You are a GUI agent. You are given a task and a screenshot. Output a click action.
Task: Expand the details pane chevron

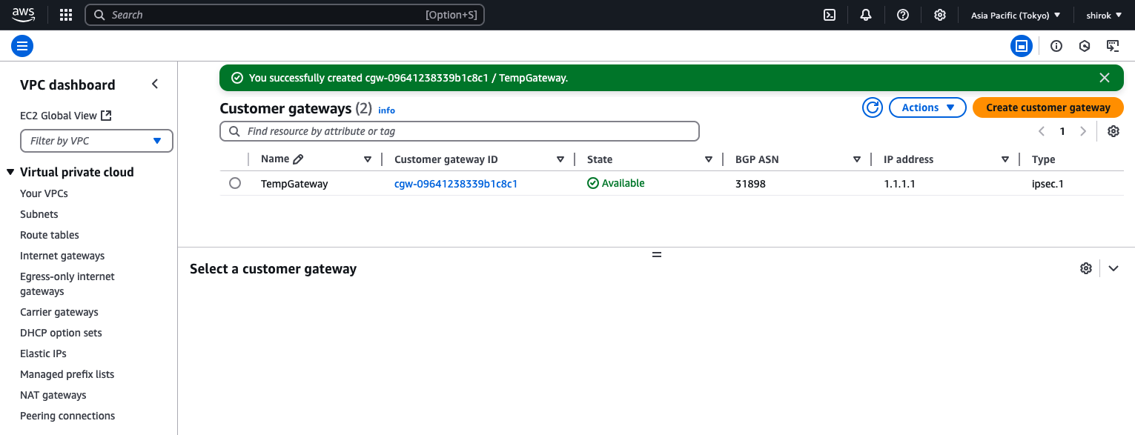tap(1114, 268)
